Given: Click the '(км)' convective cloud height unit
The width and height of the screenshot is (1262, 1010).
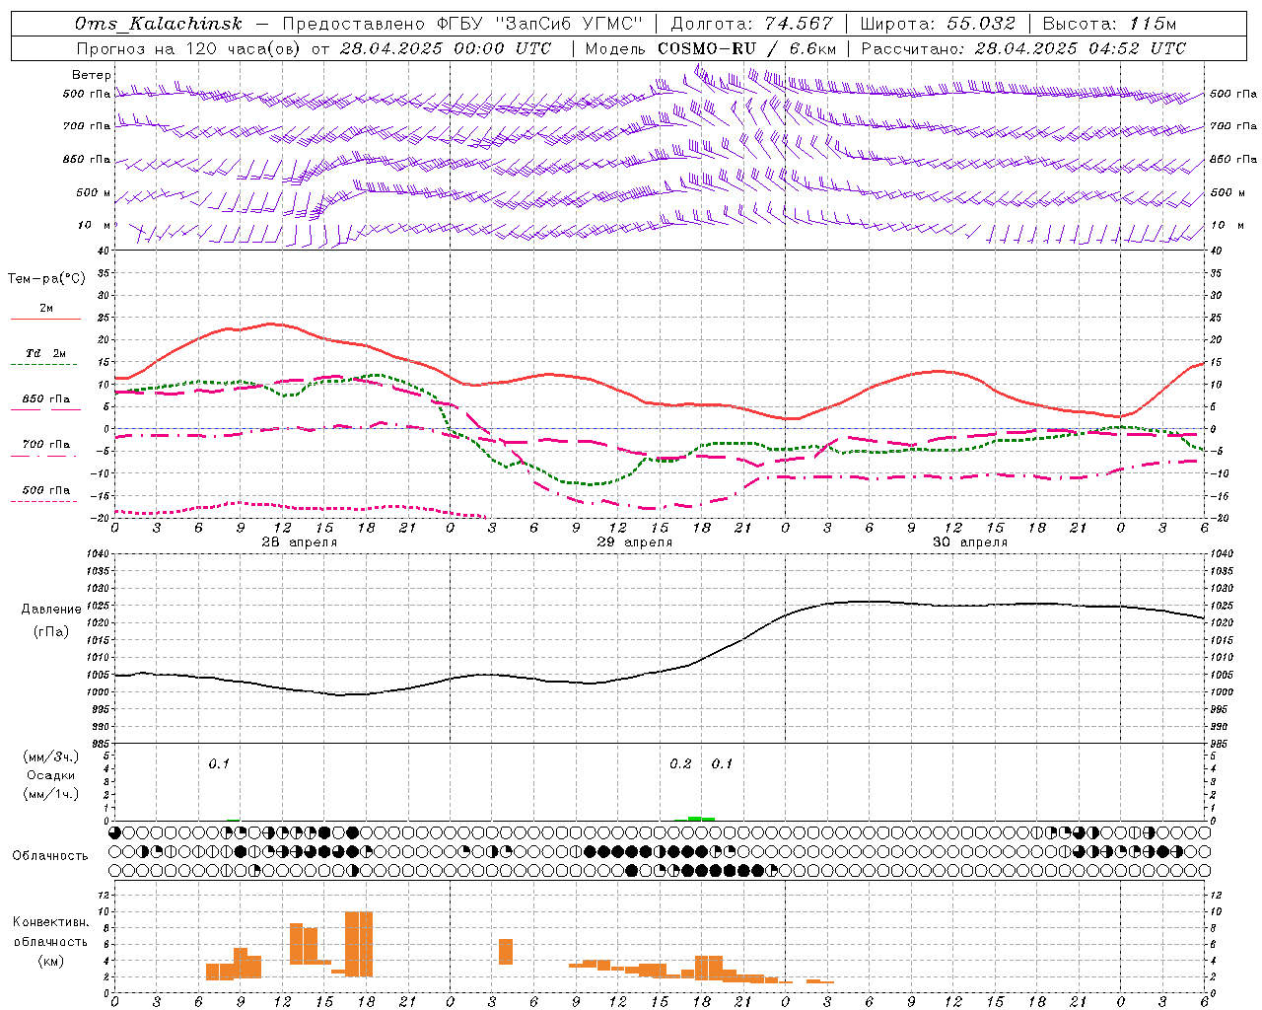Looking at the screenshot, I should coord(51,961).
